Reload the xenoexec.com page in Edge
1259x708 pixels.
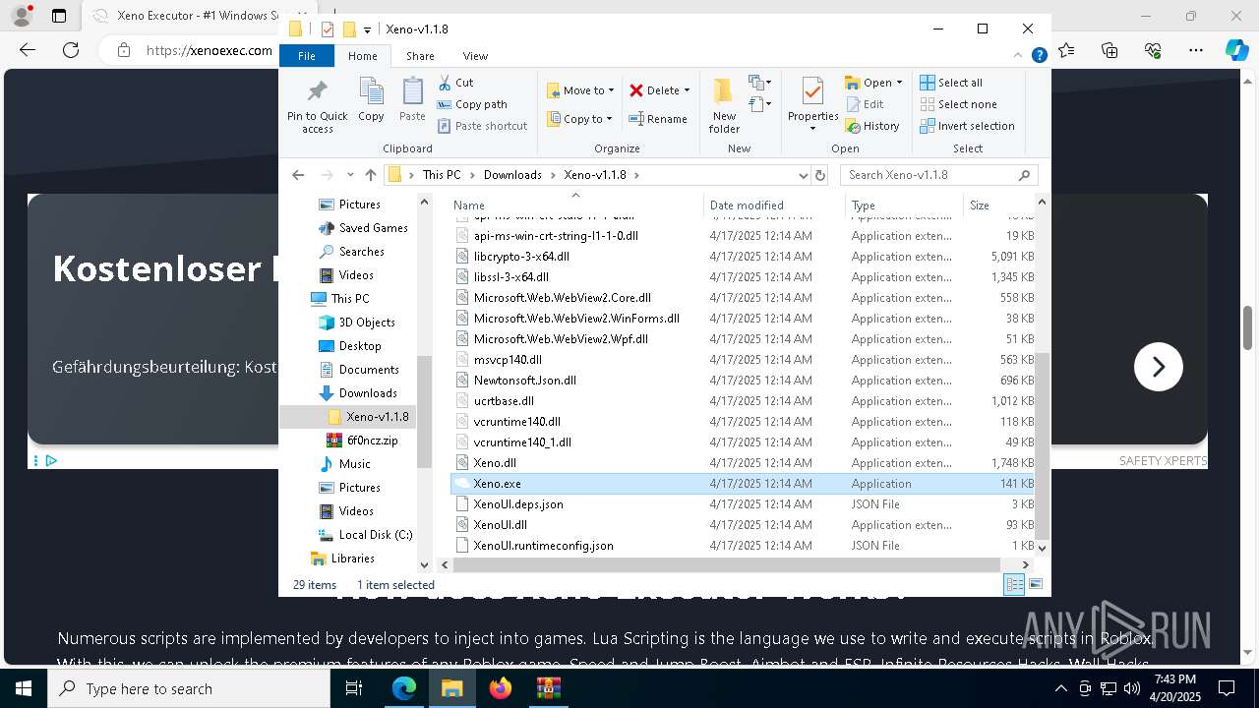pos(71,50)
